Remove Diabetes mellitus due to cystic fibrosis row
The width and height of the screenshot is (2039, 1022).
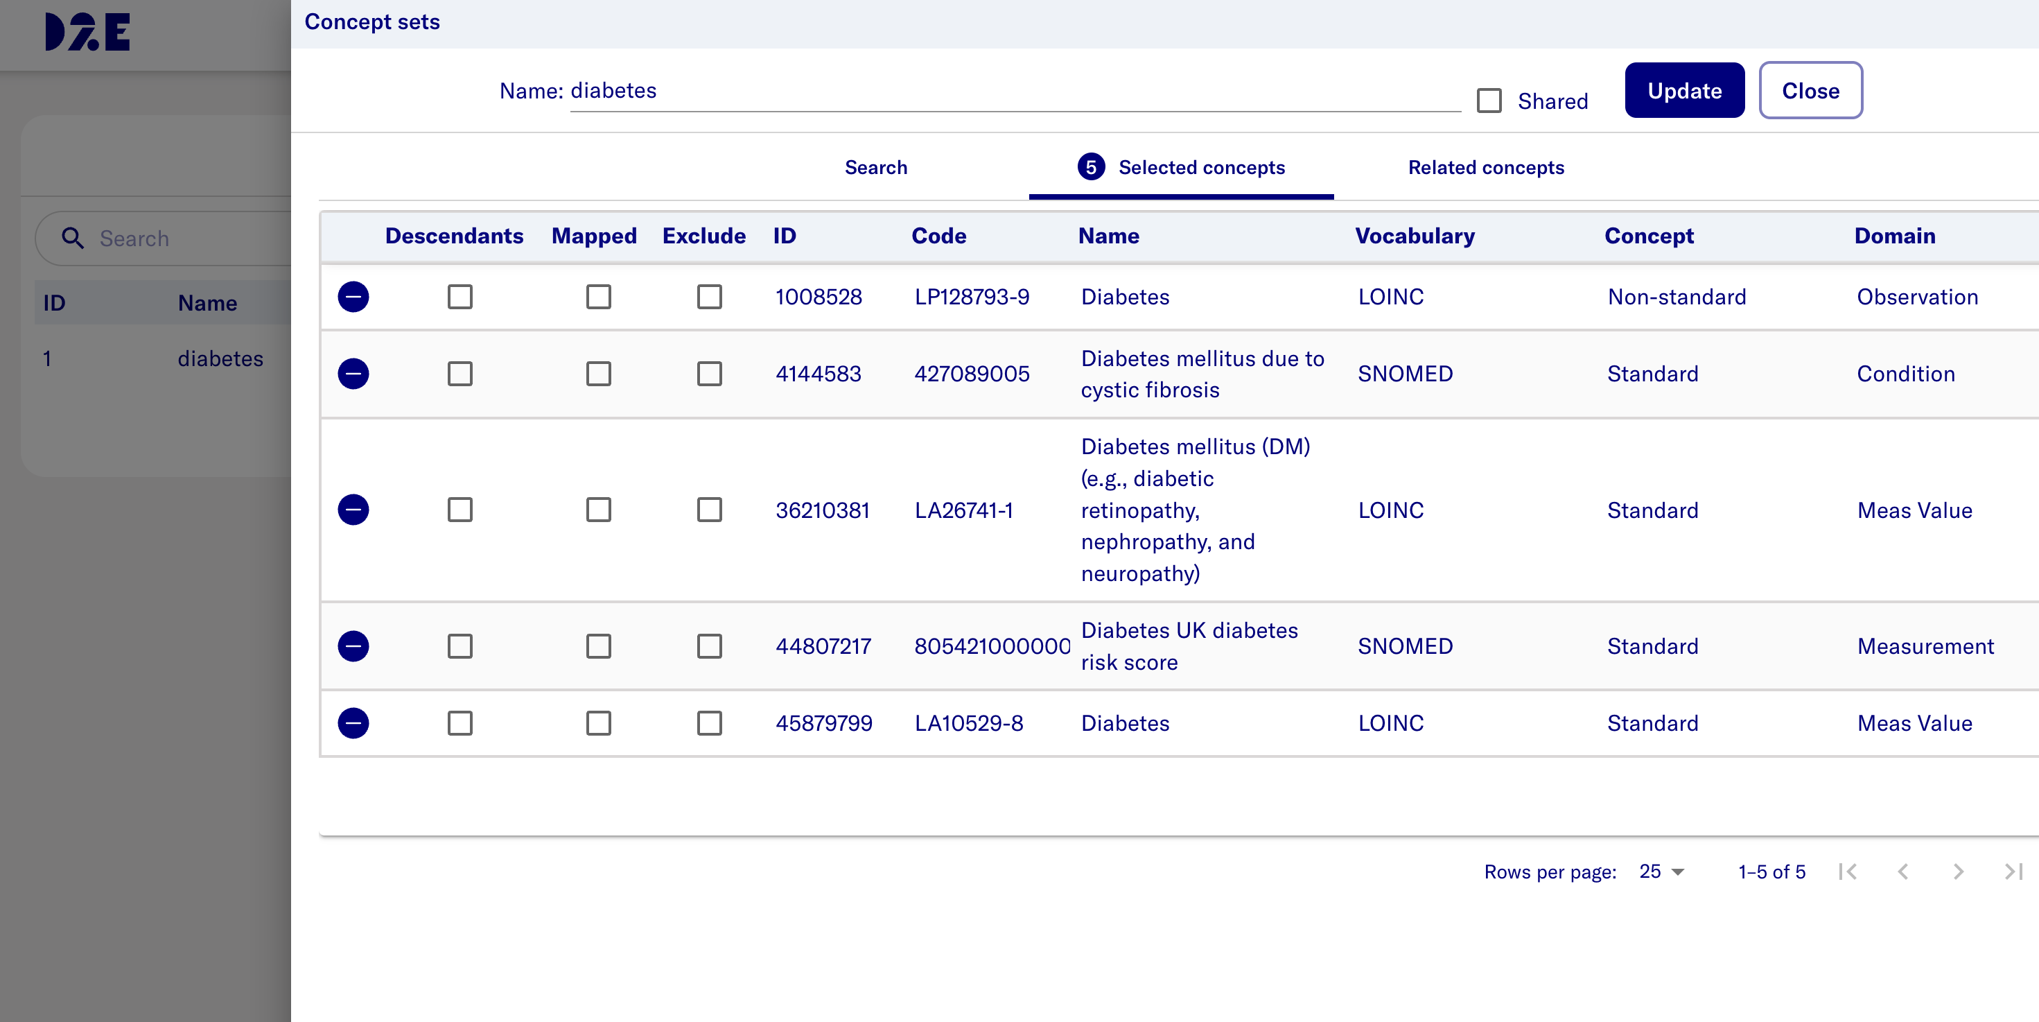click(353, 374)
